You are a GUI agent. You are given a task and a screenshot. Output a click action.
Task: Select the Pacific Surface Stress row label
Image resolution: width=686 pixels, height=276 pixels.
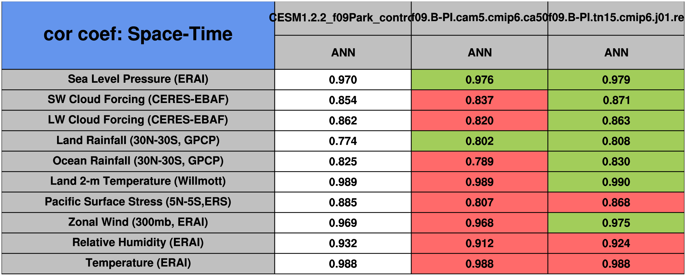coord(138,202)
